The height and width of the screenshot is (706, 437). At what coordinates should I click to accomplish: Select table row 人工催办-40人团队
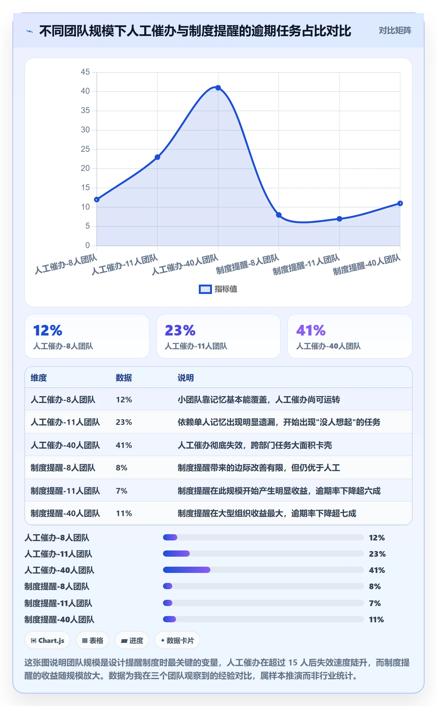coord(219,445)
